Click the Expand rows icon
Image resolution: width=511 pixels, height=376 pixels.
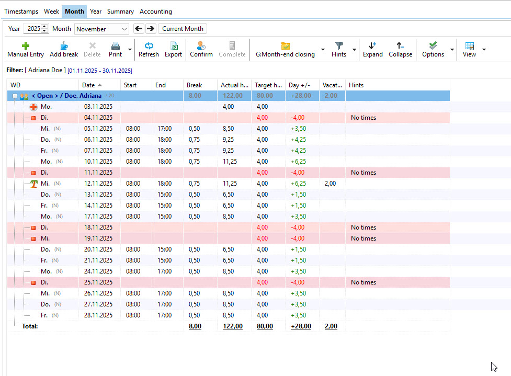click(x=372, y=46)
